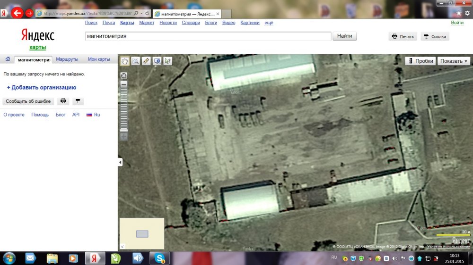Viewport: 473px width, 265px height.
Task: Collapse the overview minimap using its corner arrow
Action: click(123, 246)
